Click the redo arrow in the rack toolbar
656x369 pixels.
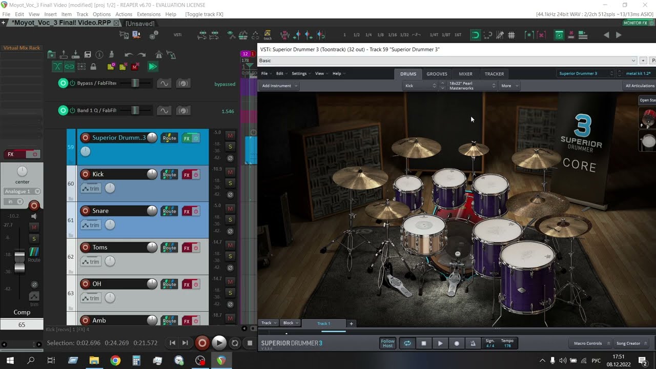(x=141, y=55)
